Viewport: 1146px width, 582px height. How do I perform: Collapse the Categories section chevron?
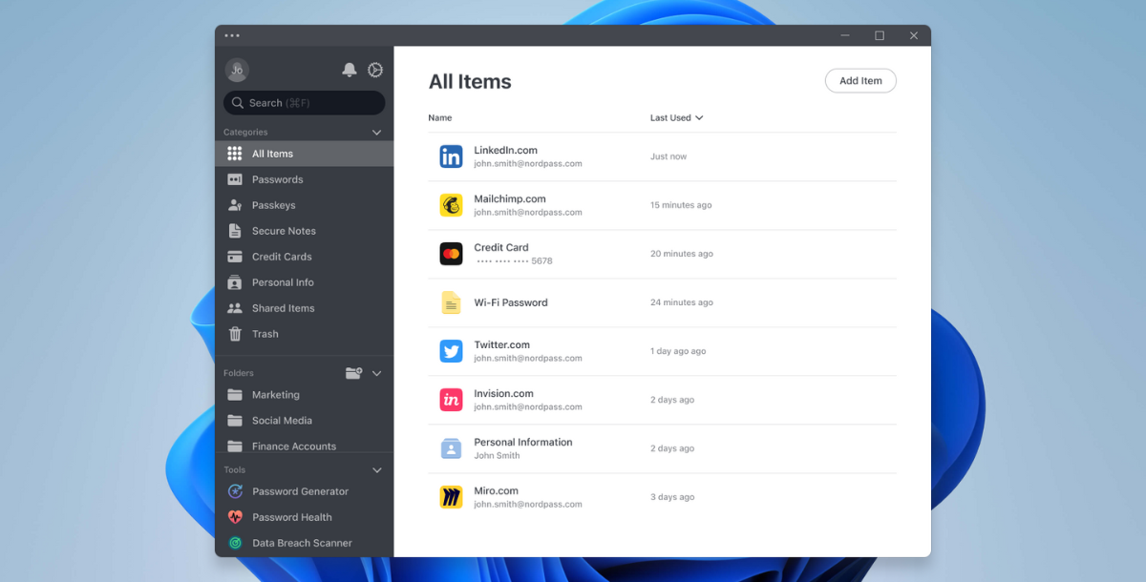(376, 133)
